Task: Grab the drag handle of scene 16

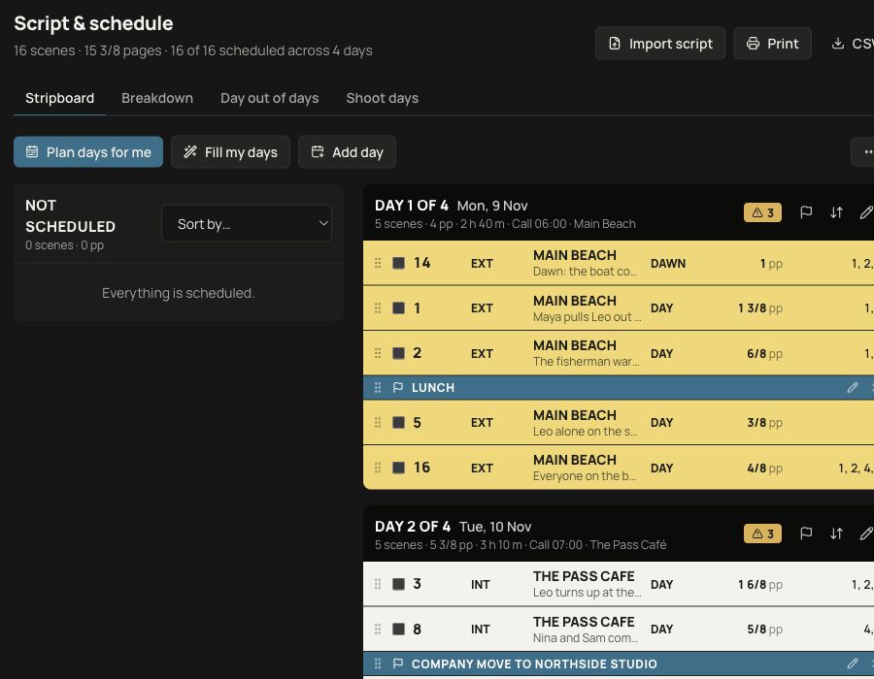Action: point(378,468)
